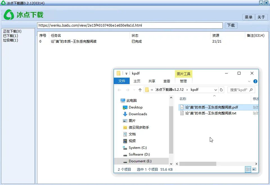The height and width of the screenshot is (185, 270).
Task: Expand the ribbon with the chevron
Action: tap(249, 81)
